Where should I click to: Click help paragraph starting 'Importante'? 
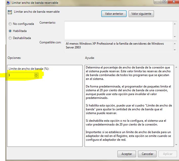128,136
